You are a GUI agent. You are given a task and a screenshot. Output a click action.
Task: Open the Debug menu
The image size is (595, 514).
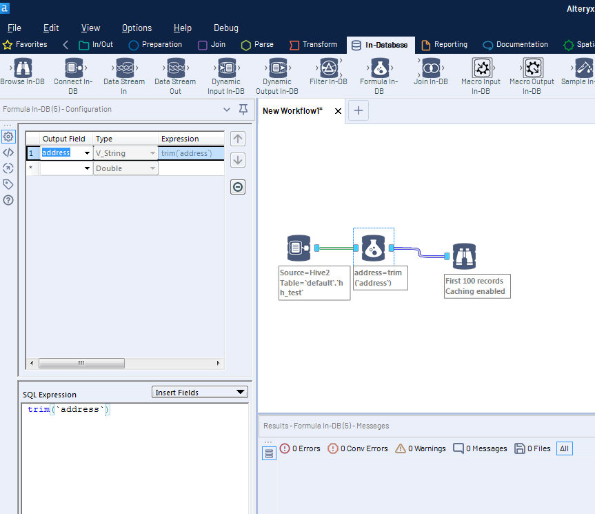pyautogui.click(x=225, y=28)
